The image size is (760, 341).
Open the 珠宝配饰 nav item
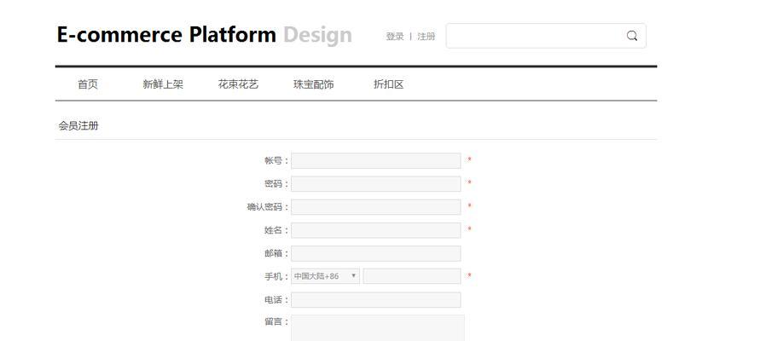click(314, 84)
